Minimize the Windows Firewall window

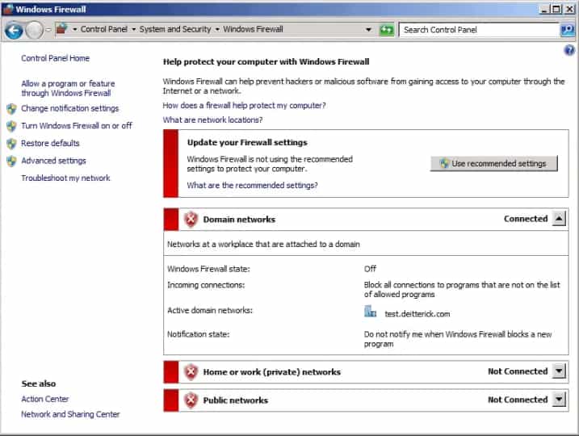click(544, 9)
